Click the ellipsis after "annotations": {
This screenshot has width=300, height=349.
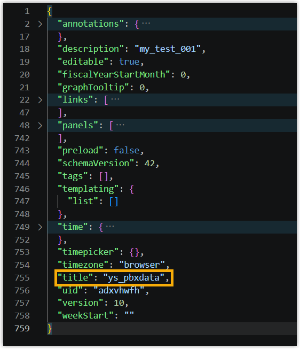point(146,23)
